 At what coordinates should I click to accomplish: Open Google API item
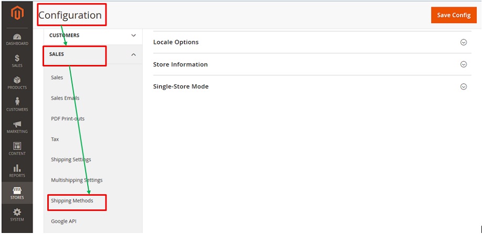coord(64,221)
